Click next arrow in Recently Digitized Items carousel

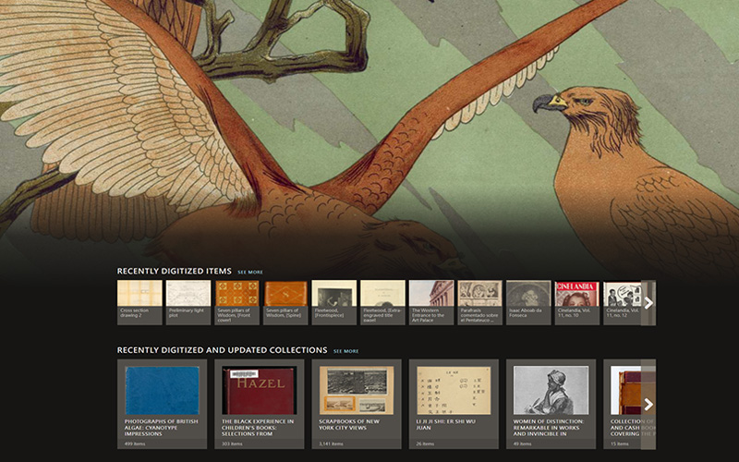click(x=648, y=302)
